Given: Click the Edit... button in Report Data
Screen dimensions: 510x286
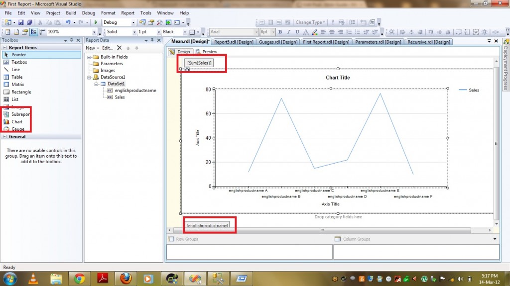Looking at the screenshot, I should [x=108, y=48].
